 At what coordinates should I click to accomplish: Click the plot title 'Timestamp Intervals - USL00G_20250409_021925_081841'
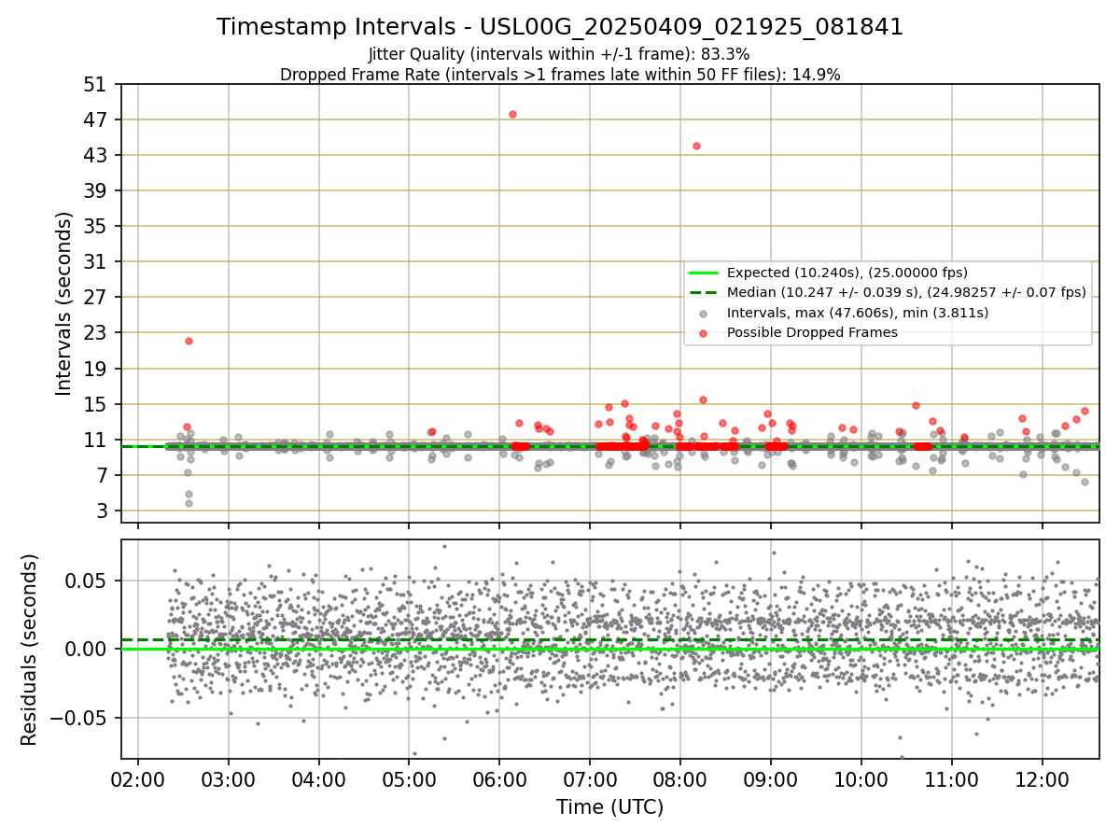click(x=560, y=27)
